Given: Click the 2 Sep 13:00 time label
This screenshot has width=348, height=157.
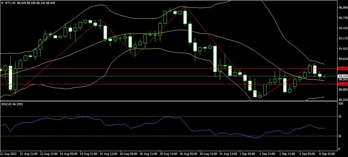Looking at the screenshot, I should (x=287, y=154).
